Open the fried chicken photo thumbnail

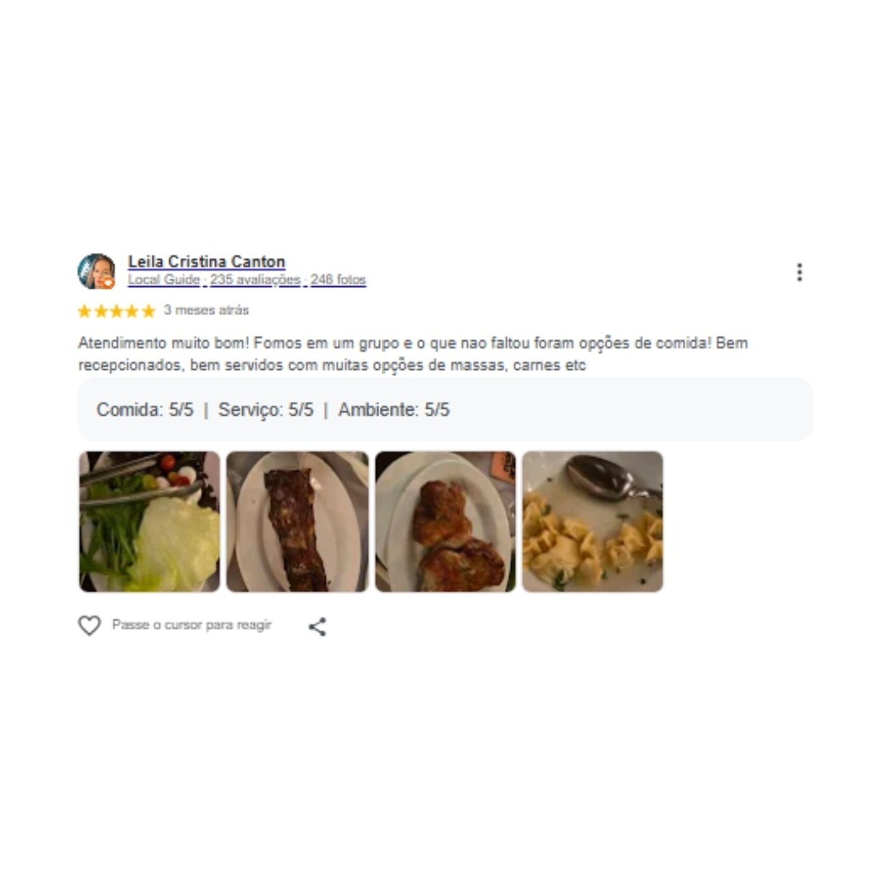coord(445,521)
